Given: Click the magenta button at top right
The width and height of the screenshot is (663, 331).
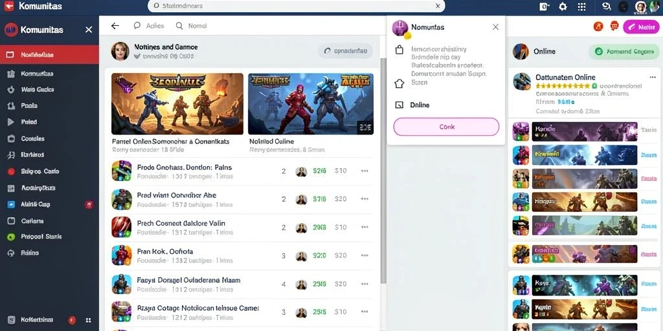Looking at the screenshot, I should click(641, 27).
